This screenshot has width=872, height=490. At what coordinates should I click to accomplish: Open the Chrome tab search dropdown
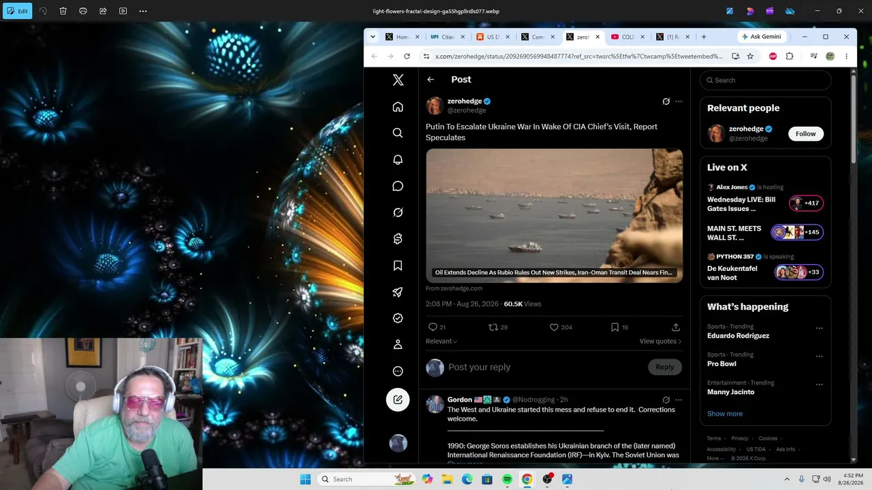(x=373, y=37)
